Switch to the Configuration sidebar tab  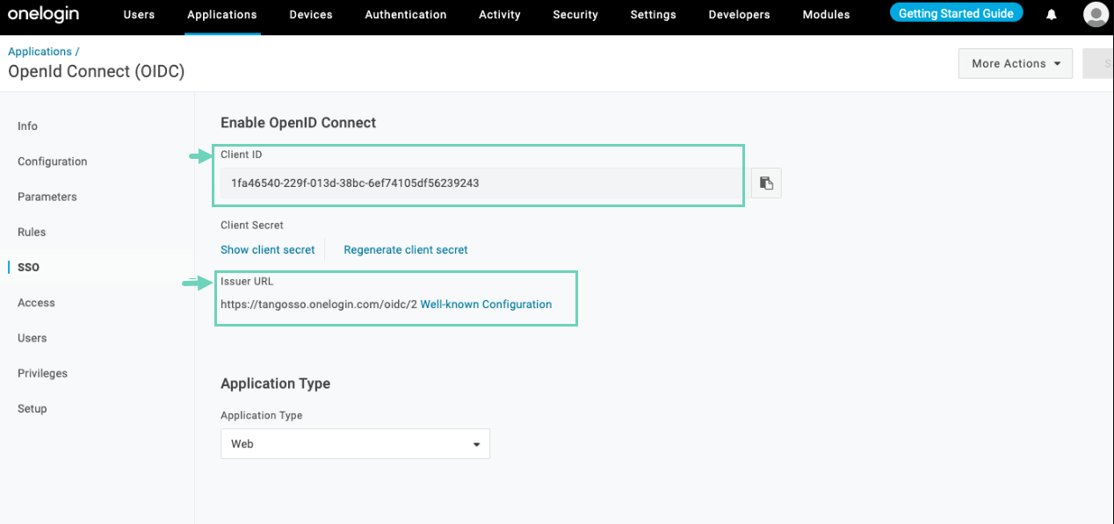pos(53,162)
